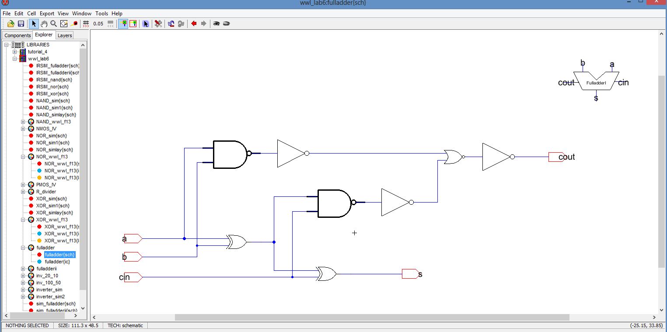
Task: Open the Tools menu
Action: [x=101, y=14]
